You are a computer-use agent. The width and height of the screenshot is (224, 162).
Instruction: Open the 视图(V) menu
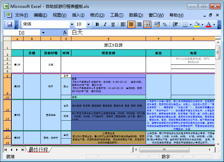[59, 15]
